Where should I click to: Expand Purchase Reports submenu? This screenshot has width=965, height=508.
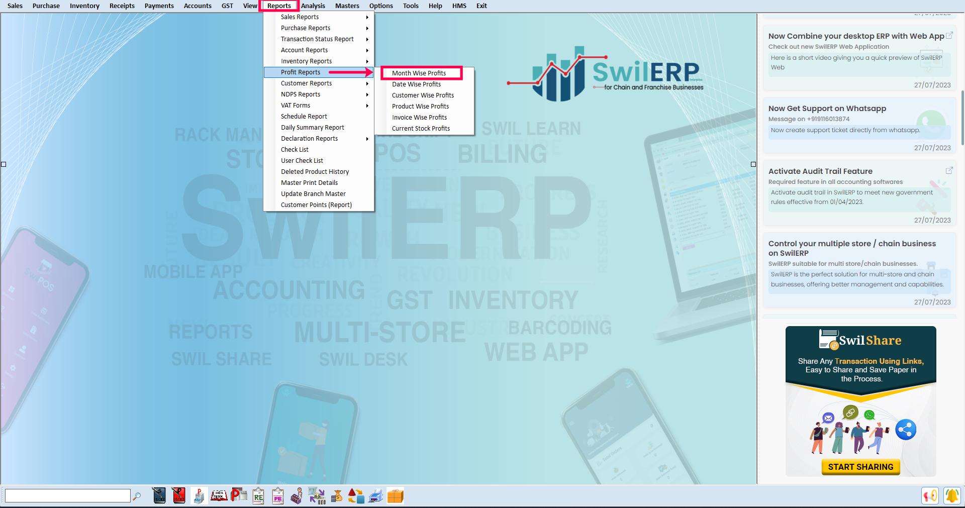click(x=319, y=28)
